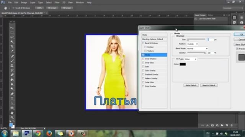Click the Reset to Default button
Viewport: 245px width, 137px height.
209,85
